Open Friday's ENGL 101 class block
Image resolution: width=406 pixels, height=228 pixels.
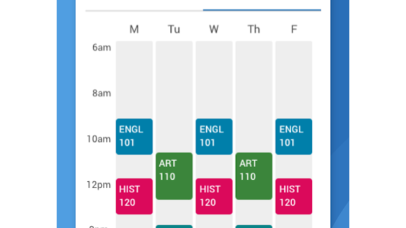294,137
